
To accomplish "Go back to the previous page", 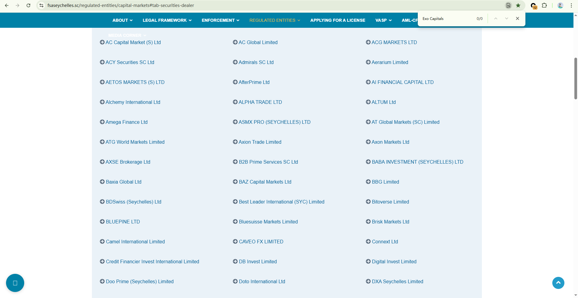I will coord(7,5).
